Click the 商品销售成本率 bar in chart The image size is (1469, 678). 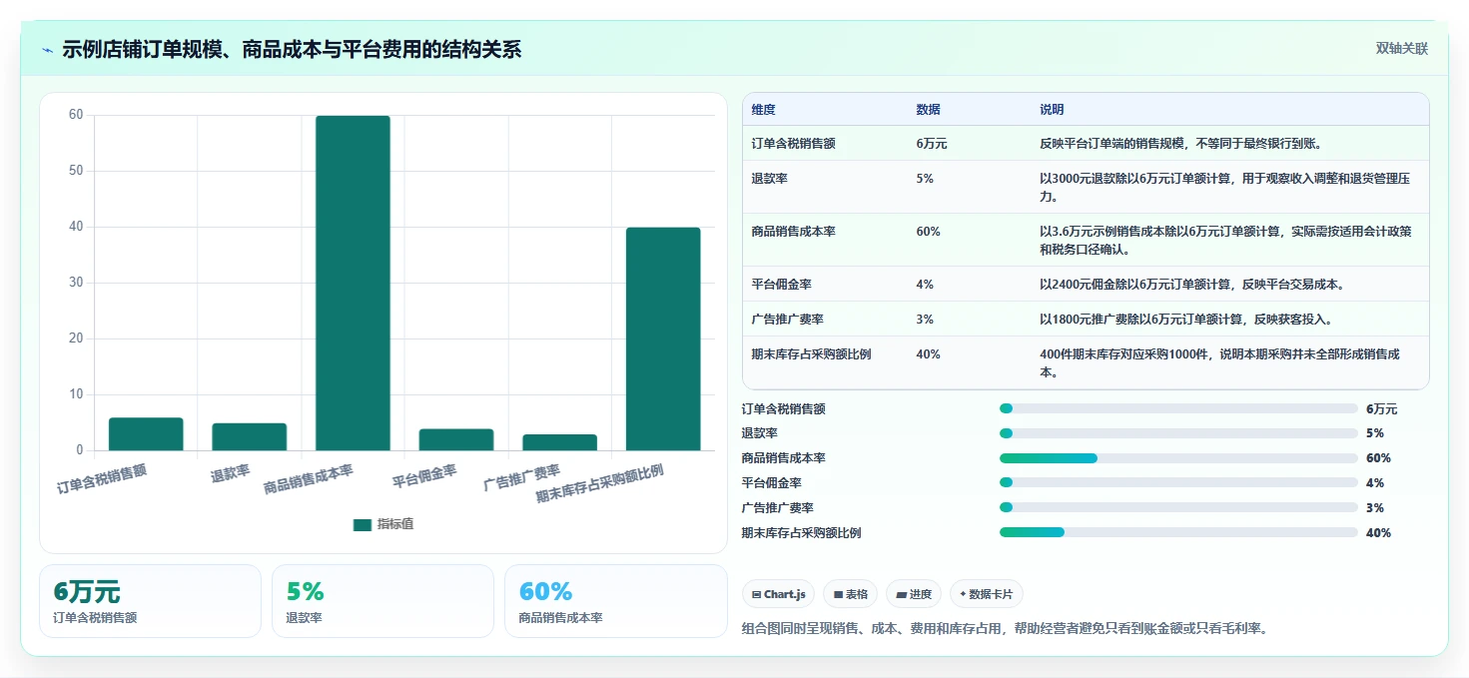(x=353, y=284)
